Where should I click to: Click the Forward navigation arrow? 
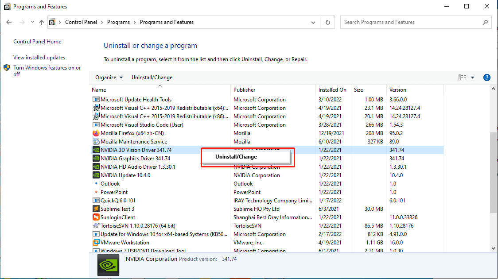22,22
